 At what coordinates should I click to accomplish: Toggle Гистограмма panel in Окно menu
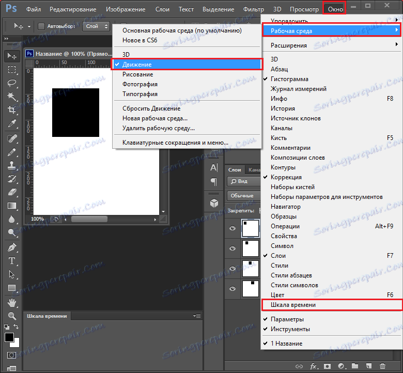tap(332, 79)
